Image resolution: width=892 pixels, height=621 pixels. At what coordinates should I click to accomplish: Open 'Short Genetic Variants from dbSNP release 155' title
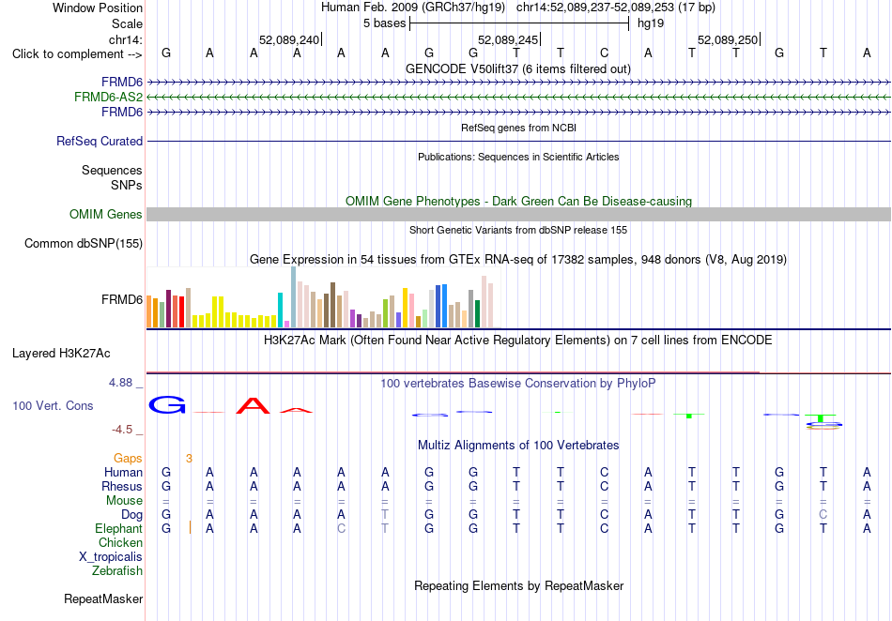518,230
